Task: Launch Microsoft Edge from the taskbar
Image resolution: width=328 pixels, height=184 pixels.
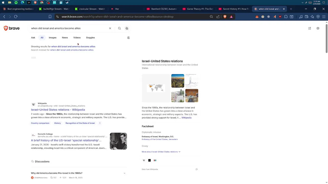Action: tap(22, 3)
